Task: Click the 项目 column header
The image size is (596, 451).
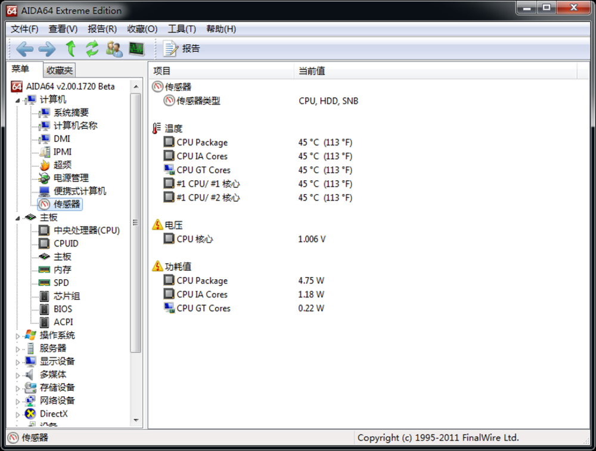Action: pyautogui.click(x=221, y=71)
